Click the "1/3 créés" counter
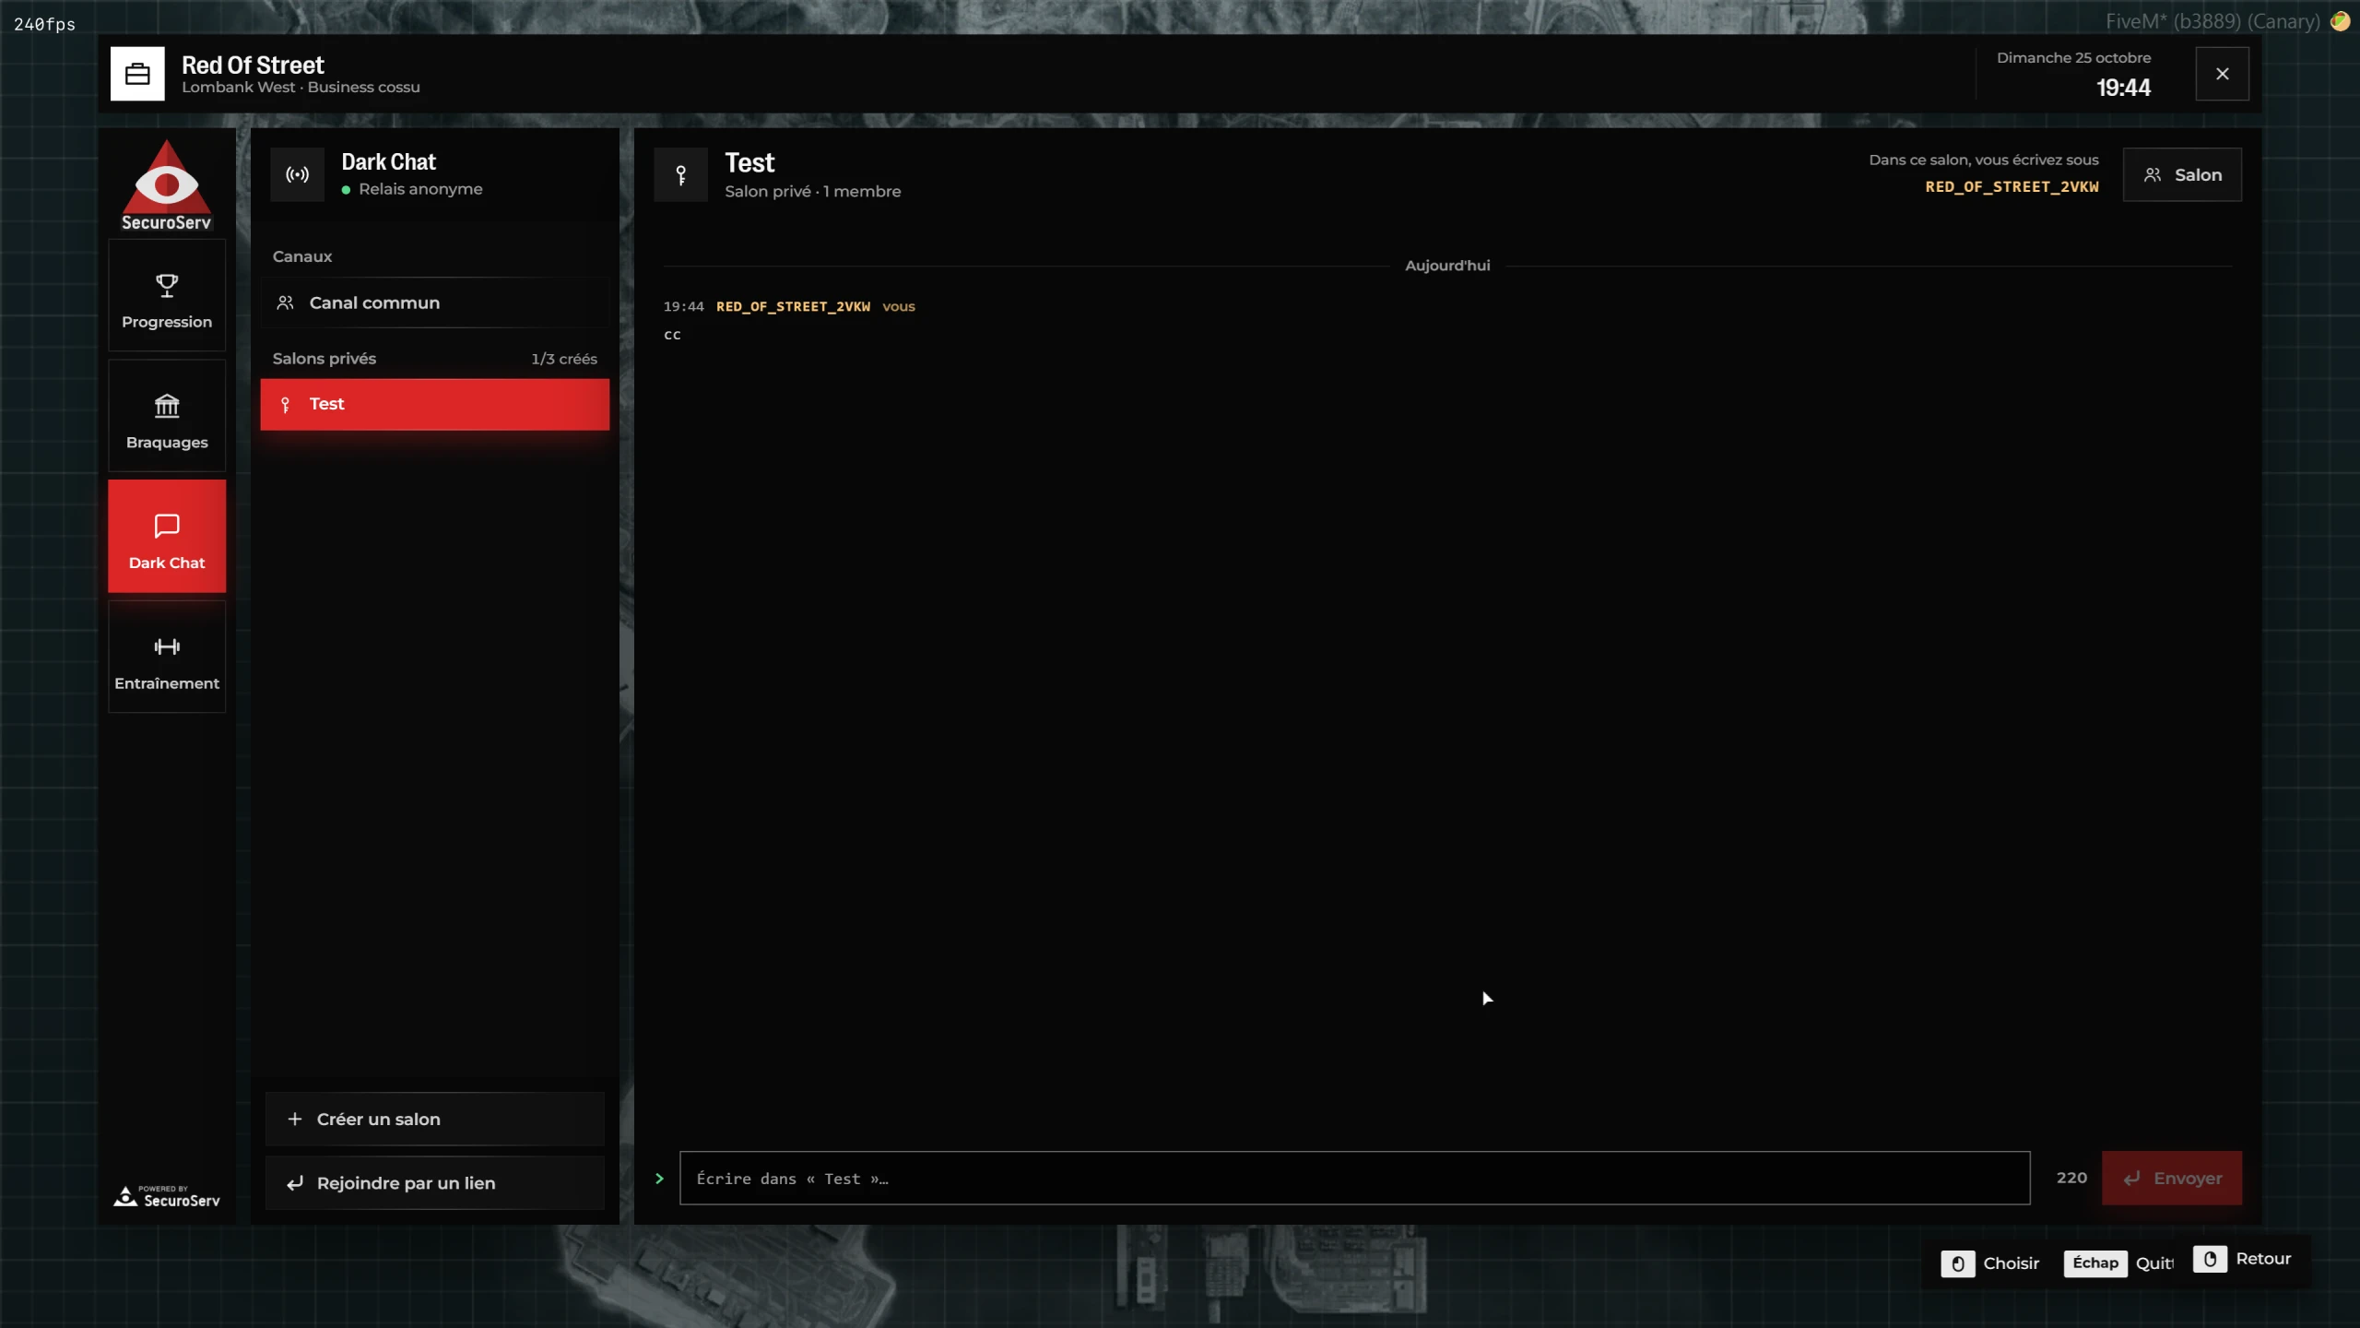This screenshot has width=2360, height=1328. (x=564, y=359)
